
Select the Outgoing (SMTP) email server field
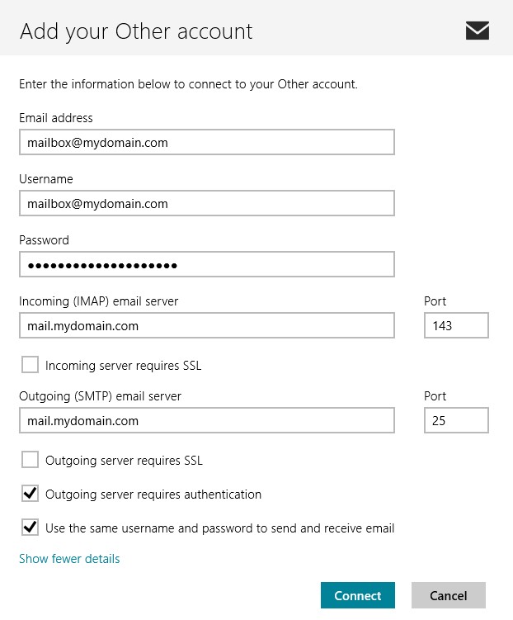[206, 420]
